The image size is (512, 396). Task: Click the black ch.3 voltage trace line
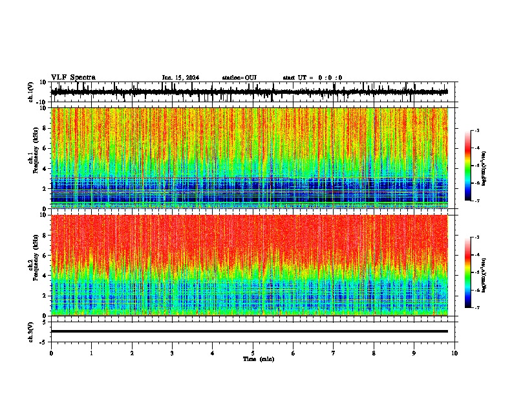pos(250,331)
